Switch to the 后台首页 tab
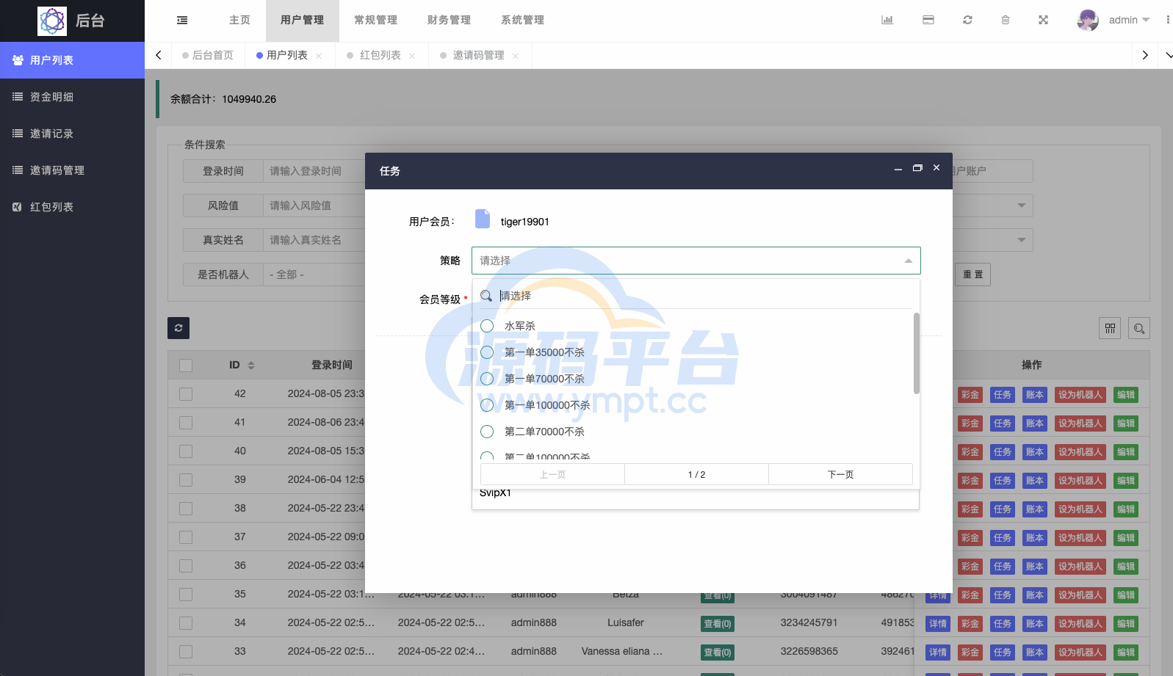 208,55
